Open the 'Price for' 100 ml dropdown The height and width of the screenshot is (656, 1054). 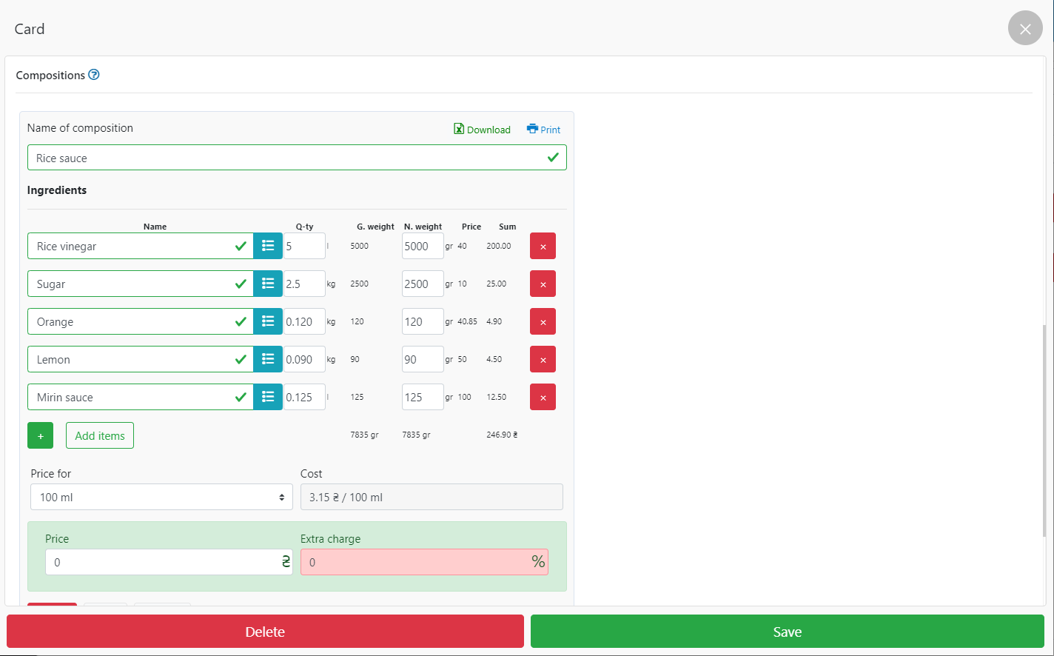tap(161, 498)
